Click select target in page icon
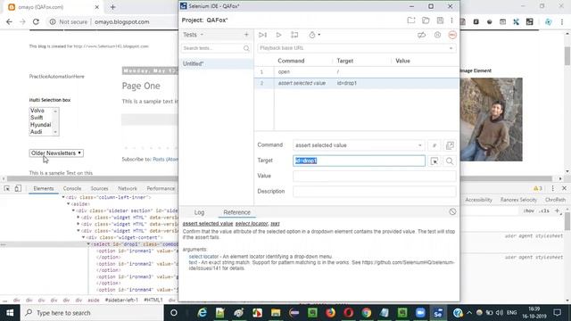The image size is (571, 321). click(434, 160)
